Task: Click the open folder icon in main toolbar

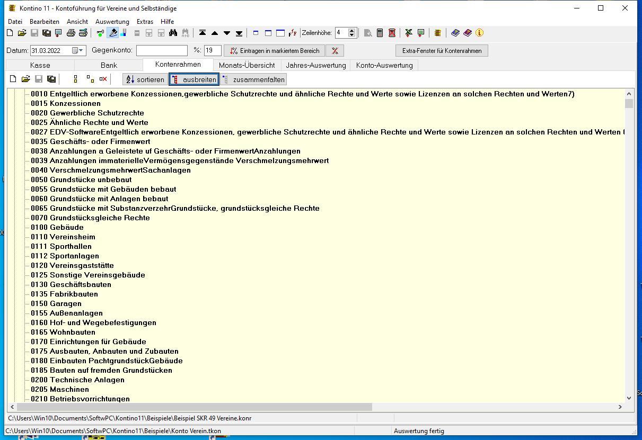Action: tap(22, 33)
